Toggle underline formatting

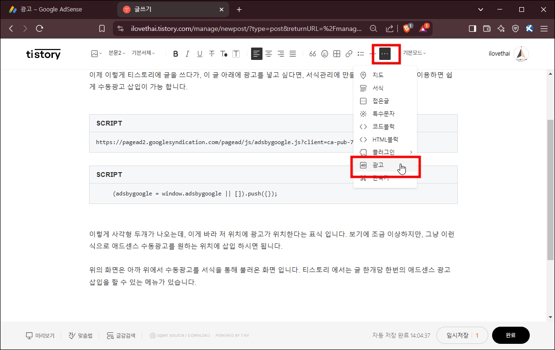(x=200, y=53)
